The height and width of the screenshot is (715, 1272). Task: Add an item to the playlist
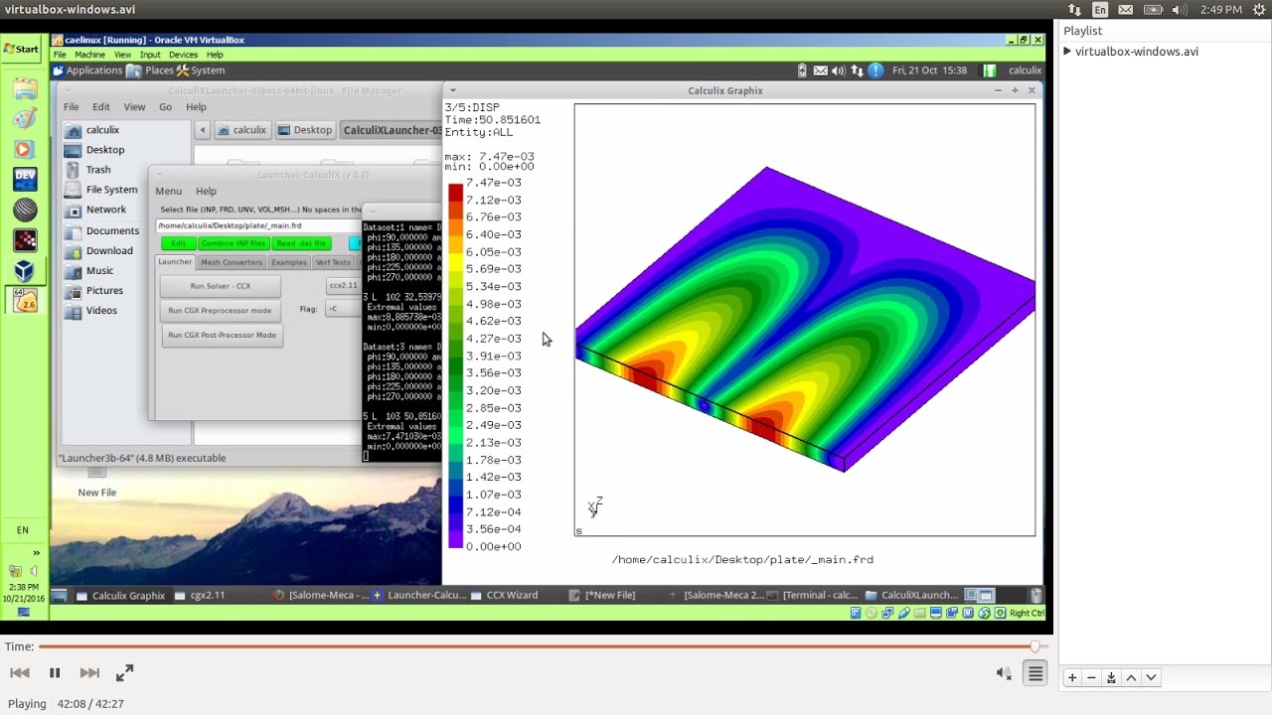click(1071, 677)
